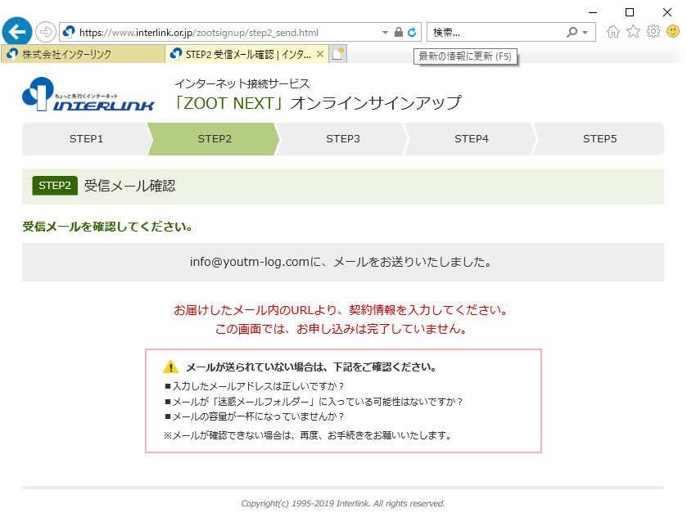Screen dimensions: 687x513
Task: Click the red お届けしたメール内のURLより line
Action: coord(341,310)
